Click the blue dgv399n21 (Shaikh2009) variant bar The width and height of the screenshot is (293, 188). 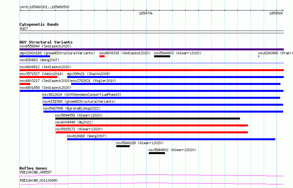pyautogui.click(x=175, y=77)
